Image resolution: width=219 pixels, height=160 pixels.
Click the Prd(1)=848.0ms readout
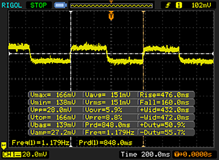click(x=106, y=142)
